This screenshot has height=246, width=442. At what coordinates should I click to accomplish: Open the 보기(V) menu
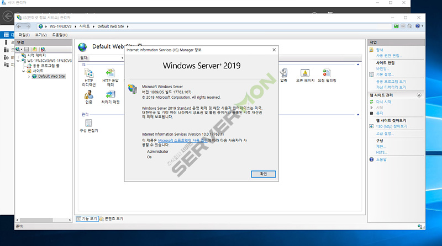click(x=41, y=35)
